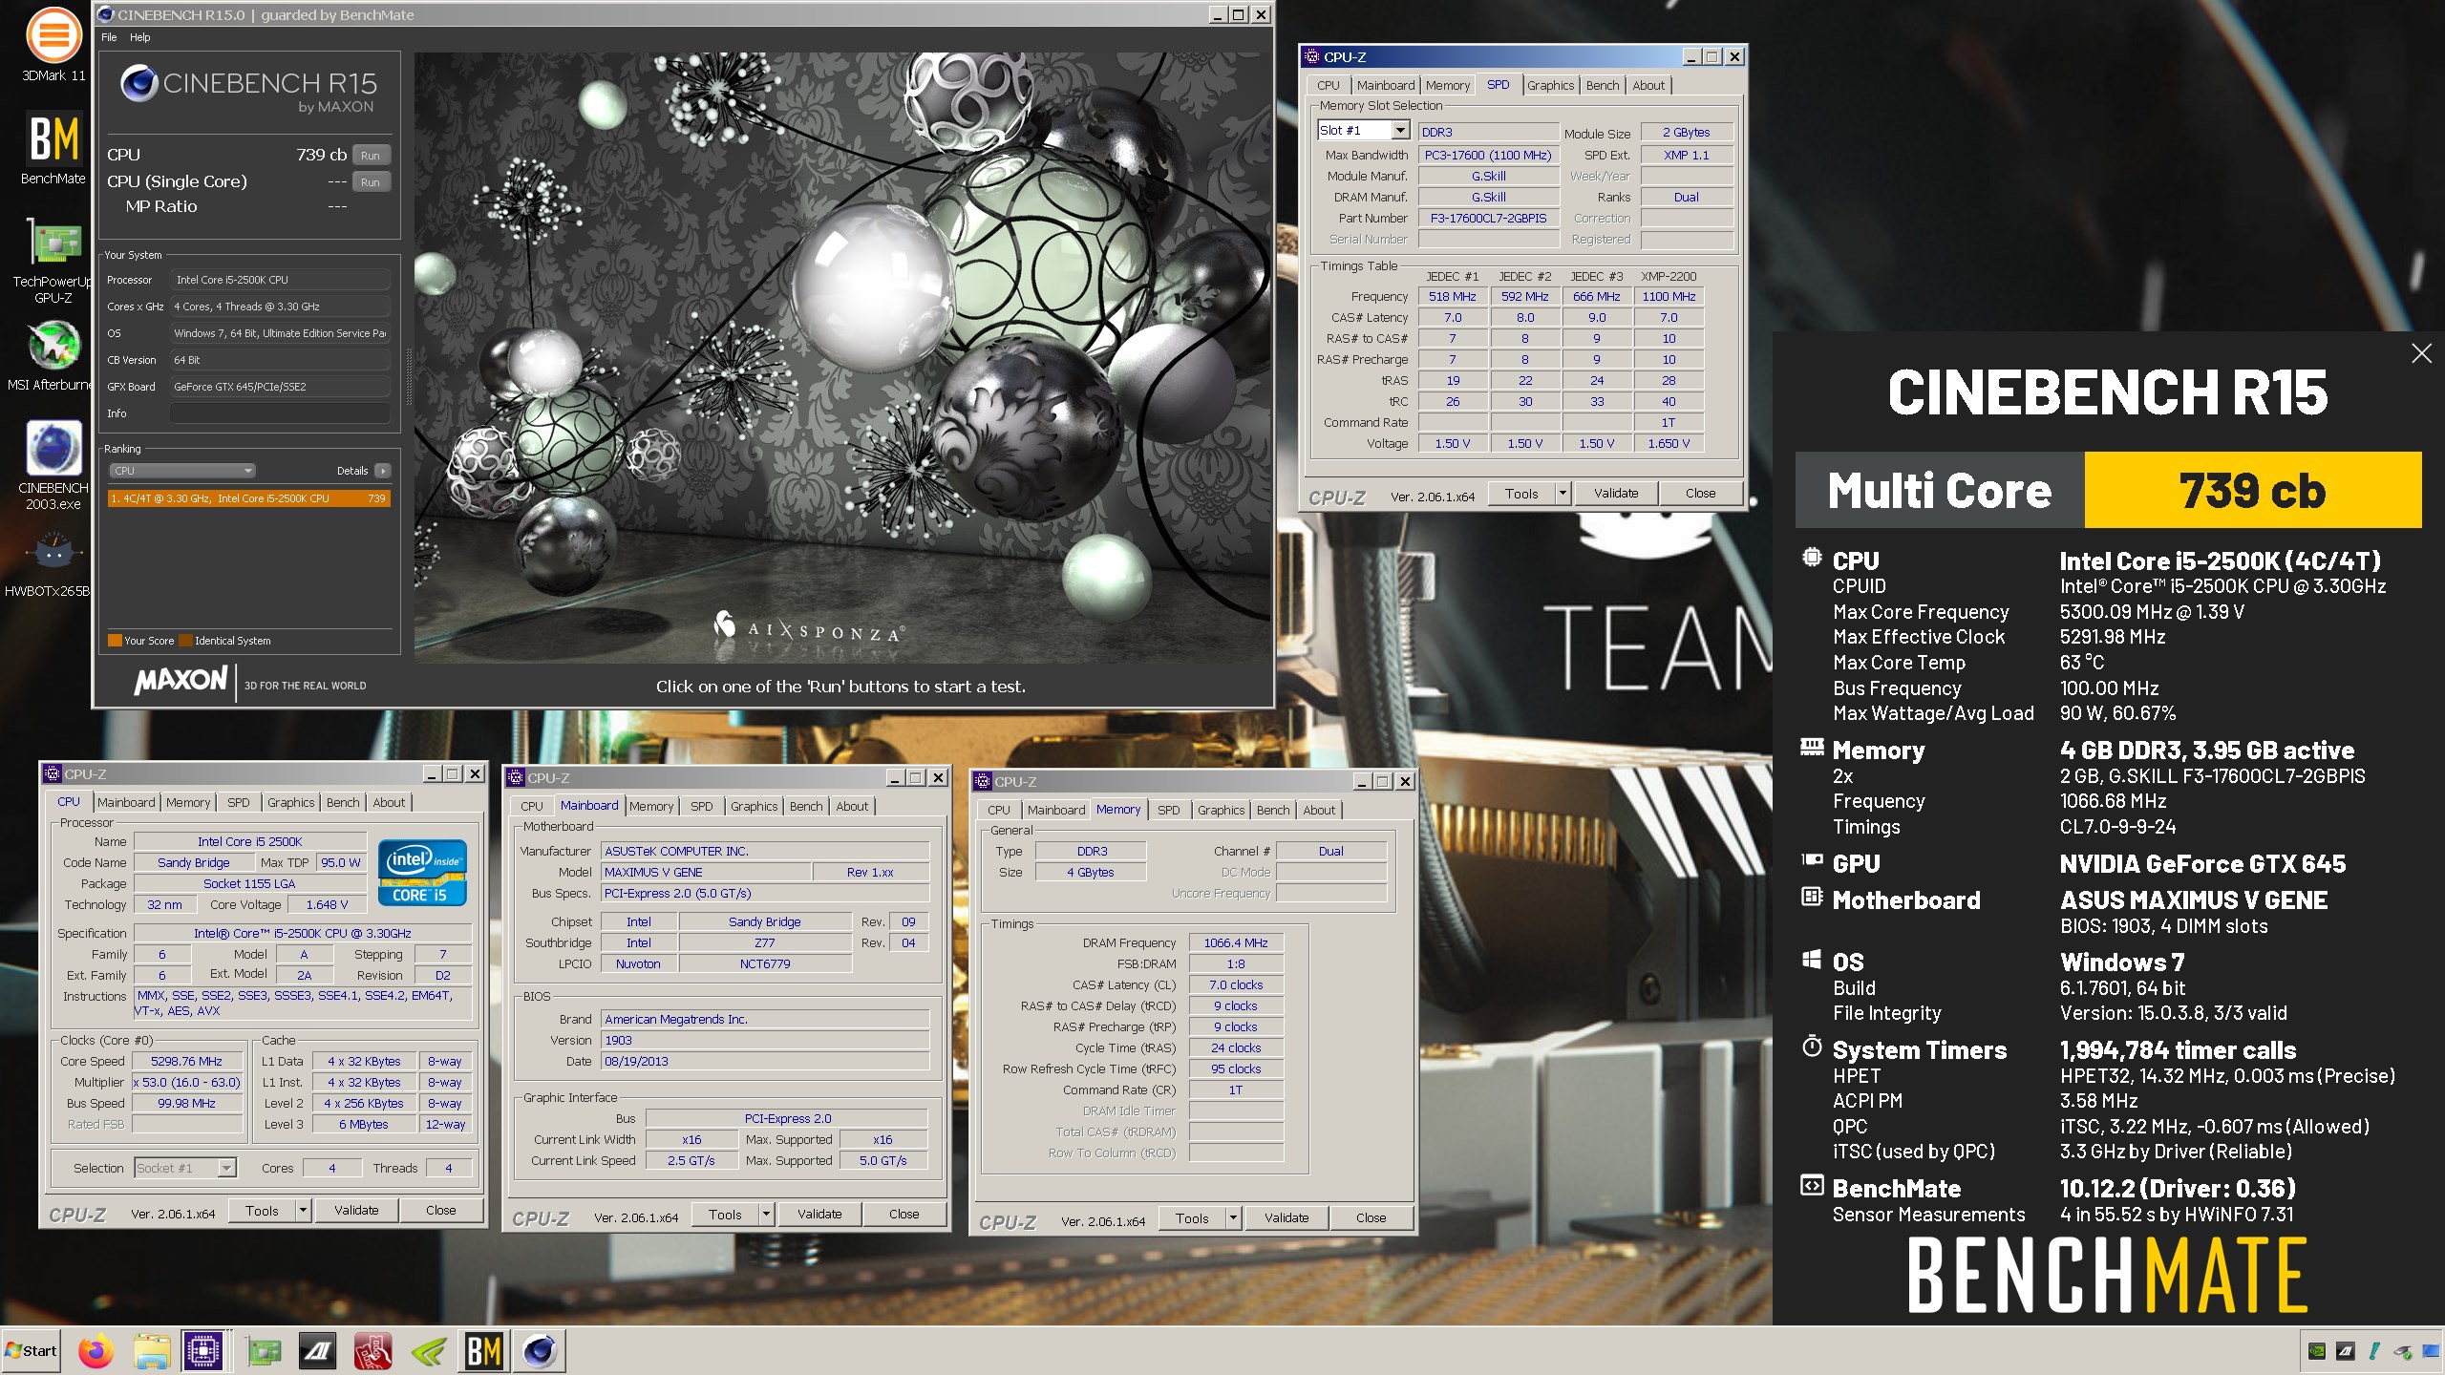Expand Tools arrow in CPU-Z SPD window

(1563, 494)
